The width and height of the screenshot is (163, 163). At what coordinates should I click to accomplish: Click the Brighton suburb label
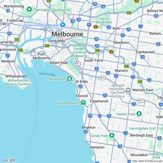click(89, 127)
